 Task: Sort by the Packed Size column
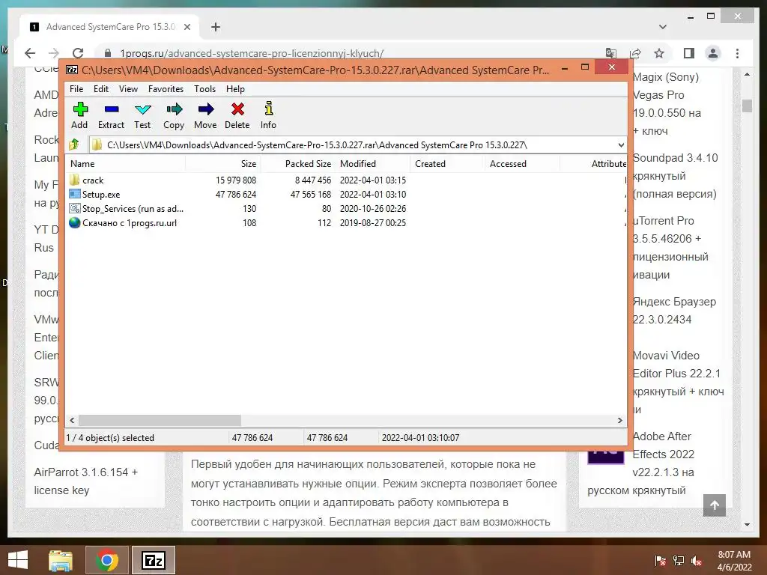click(x=298, y=164)
